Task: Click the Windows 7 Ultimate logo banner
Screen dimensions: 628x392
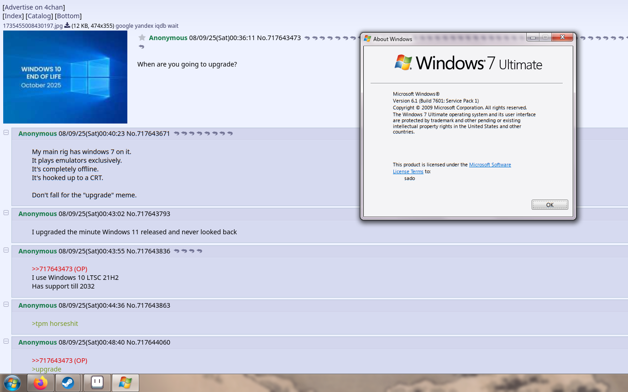Action: tap(468, 63)
